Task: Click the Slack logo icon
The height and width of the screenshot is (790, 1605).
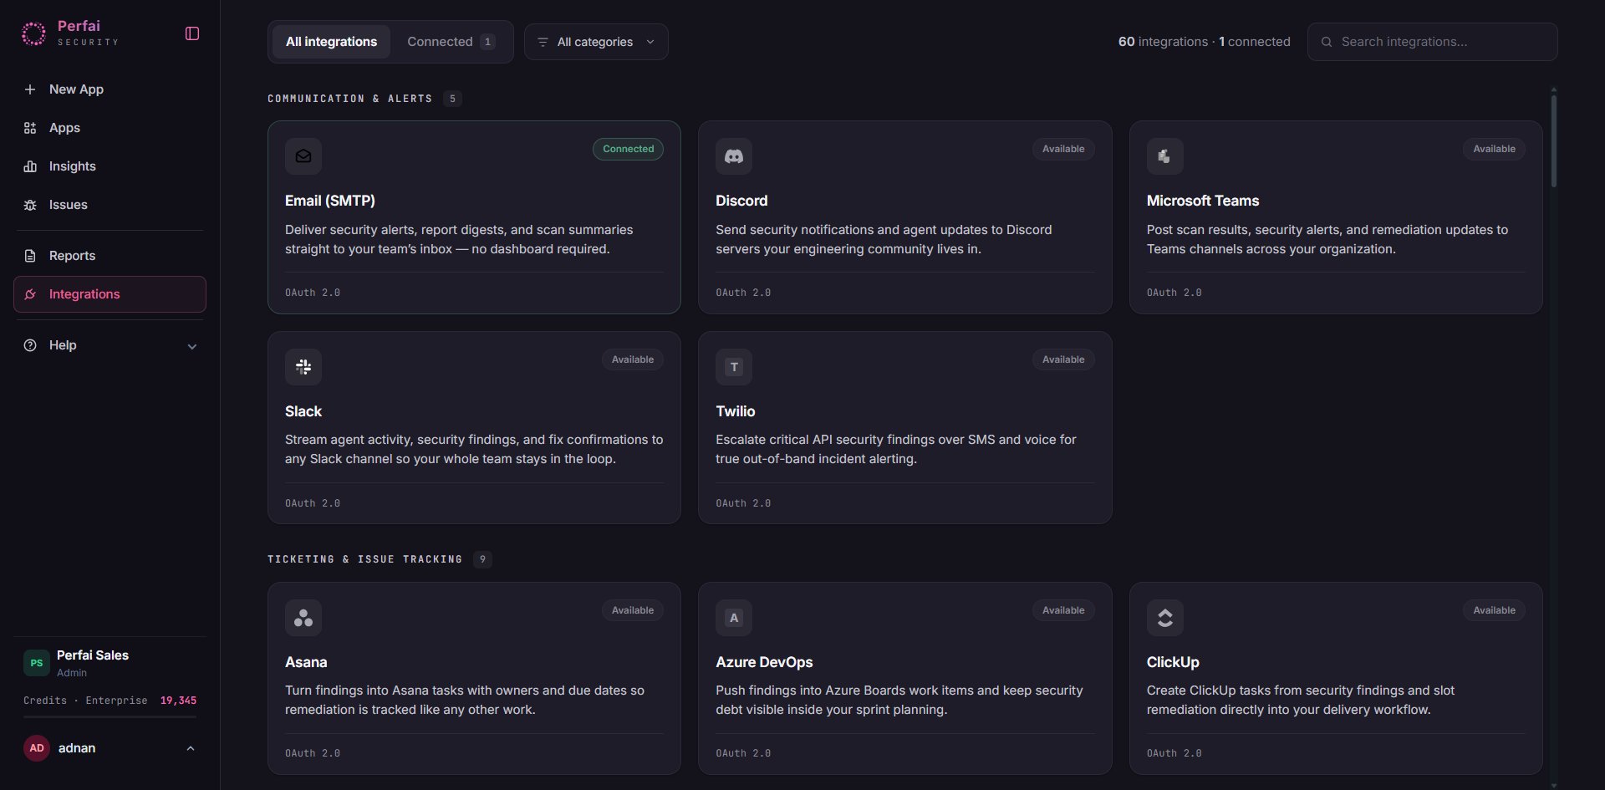Action: click(303, 367)
